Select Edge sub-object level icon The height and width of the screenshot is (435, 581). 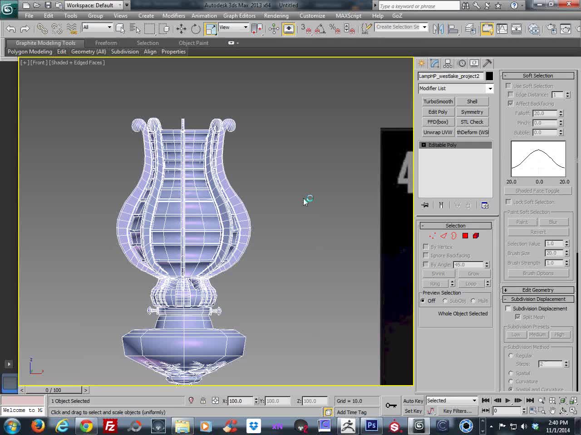pos(443,236)
